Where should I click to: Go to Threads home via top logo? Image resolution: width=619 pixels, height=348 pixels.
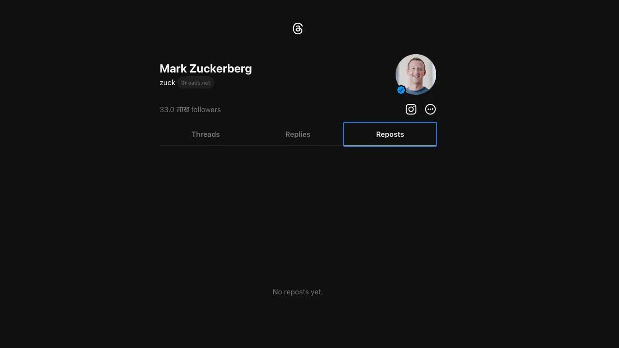click(x=298, y=29)
